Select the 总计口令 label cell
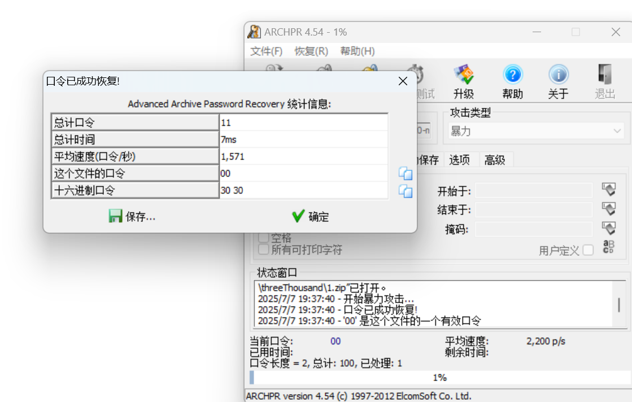Image resolution: width=632 pixels, height=402 pixels. coord(135,123)
